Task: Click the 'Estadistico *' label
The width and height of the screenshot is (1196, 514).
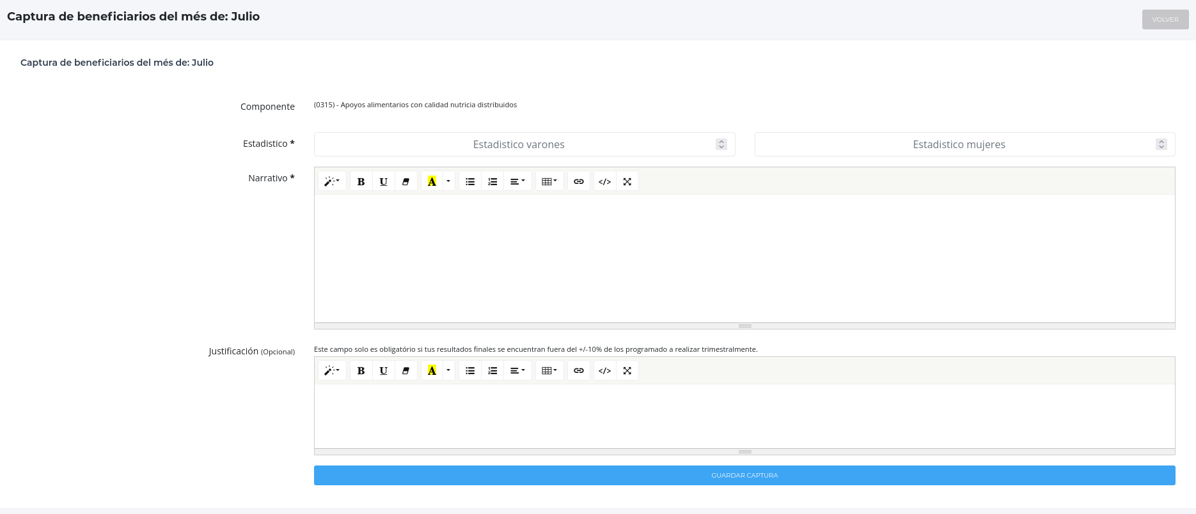Action: pos(269,144)
